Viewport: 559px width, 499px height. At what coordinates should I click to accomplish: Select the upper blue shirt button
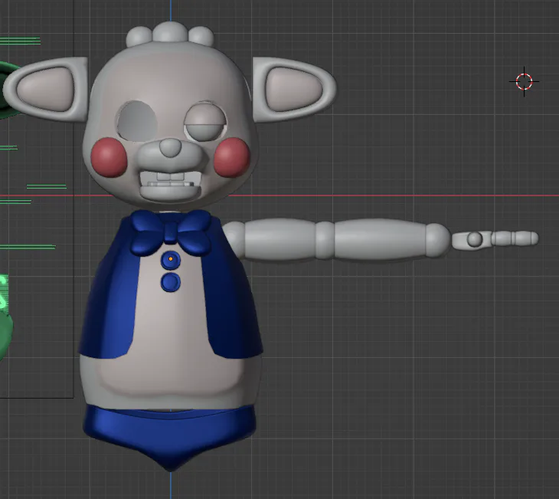point(171,260)
